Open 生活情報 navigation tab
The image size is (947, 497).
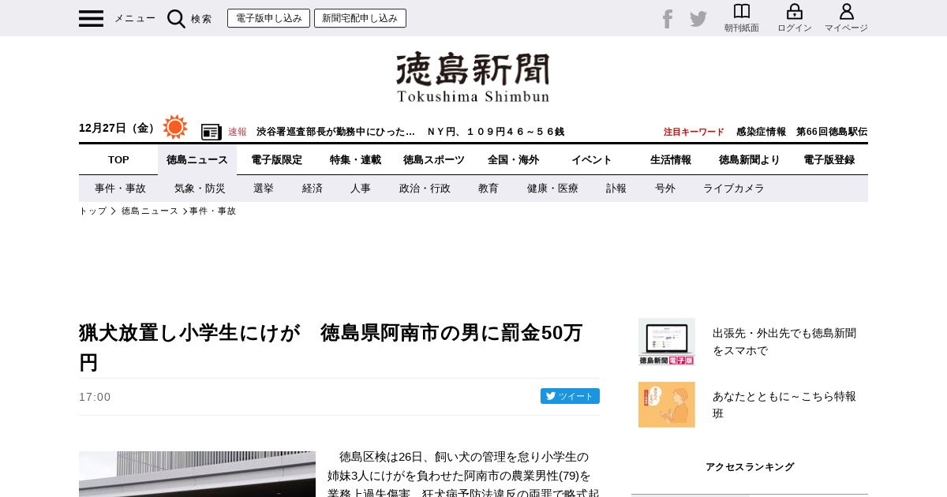point(671,159)
